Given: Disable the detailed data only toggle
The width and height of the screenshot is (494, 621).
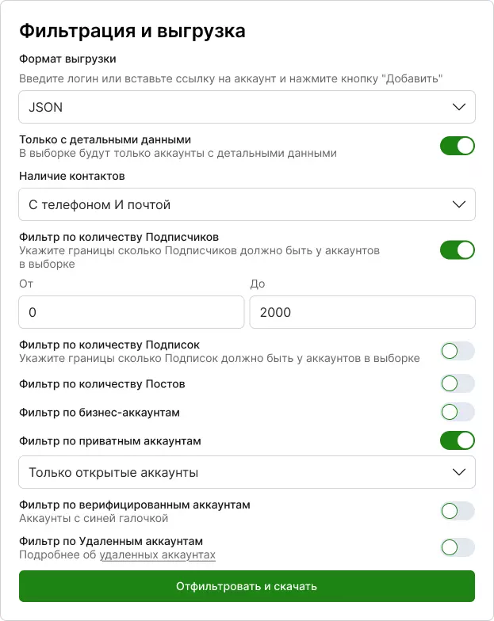Looking at the screenshot, I should (x=457, y=146).
